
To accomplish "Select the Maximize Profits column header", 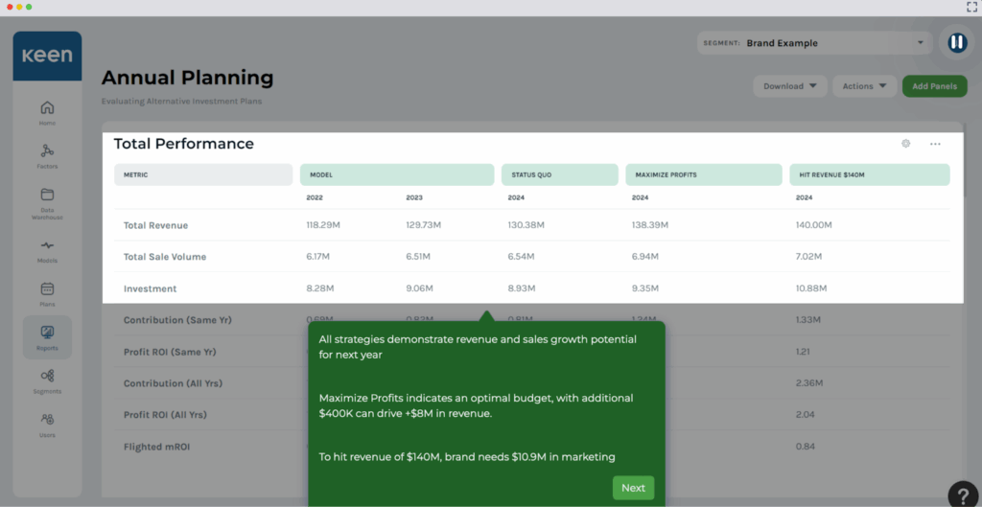I will click(x=703, y=175).
